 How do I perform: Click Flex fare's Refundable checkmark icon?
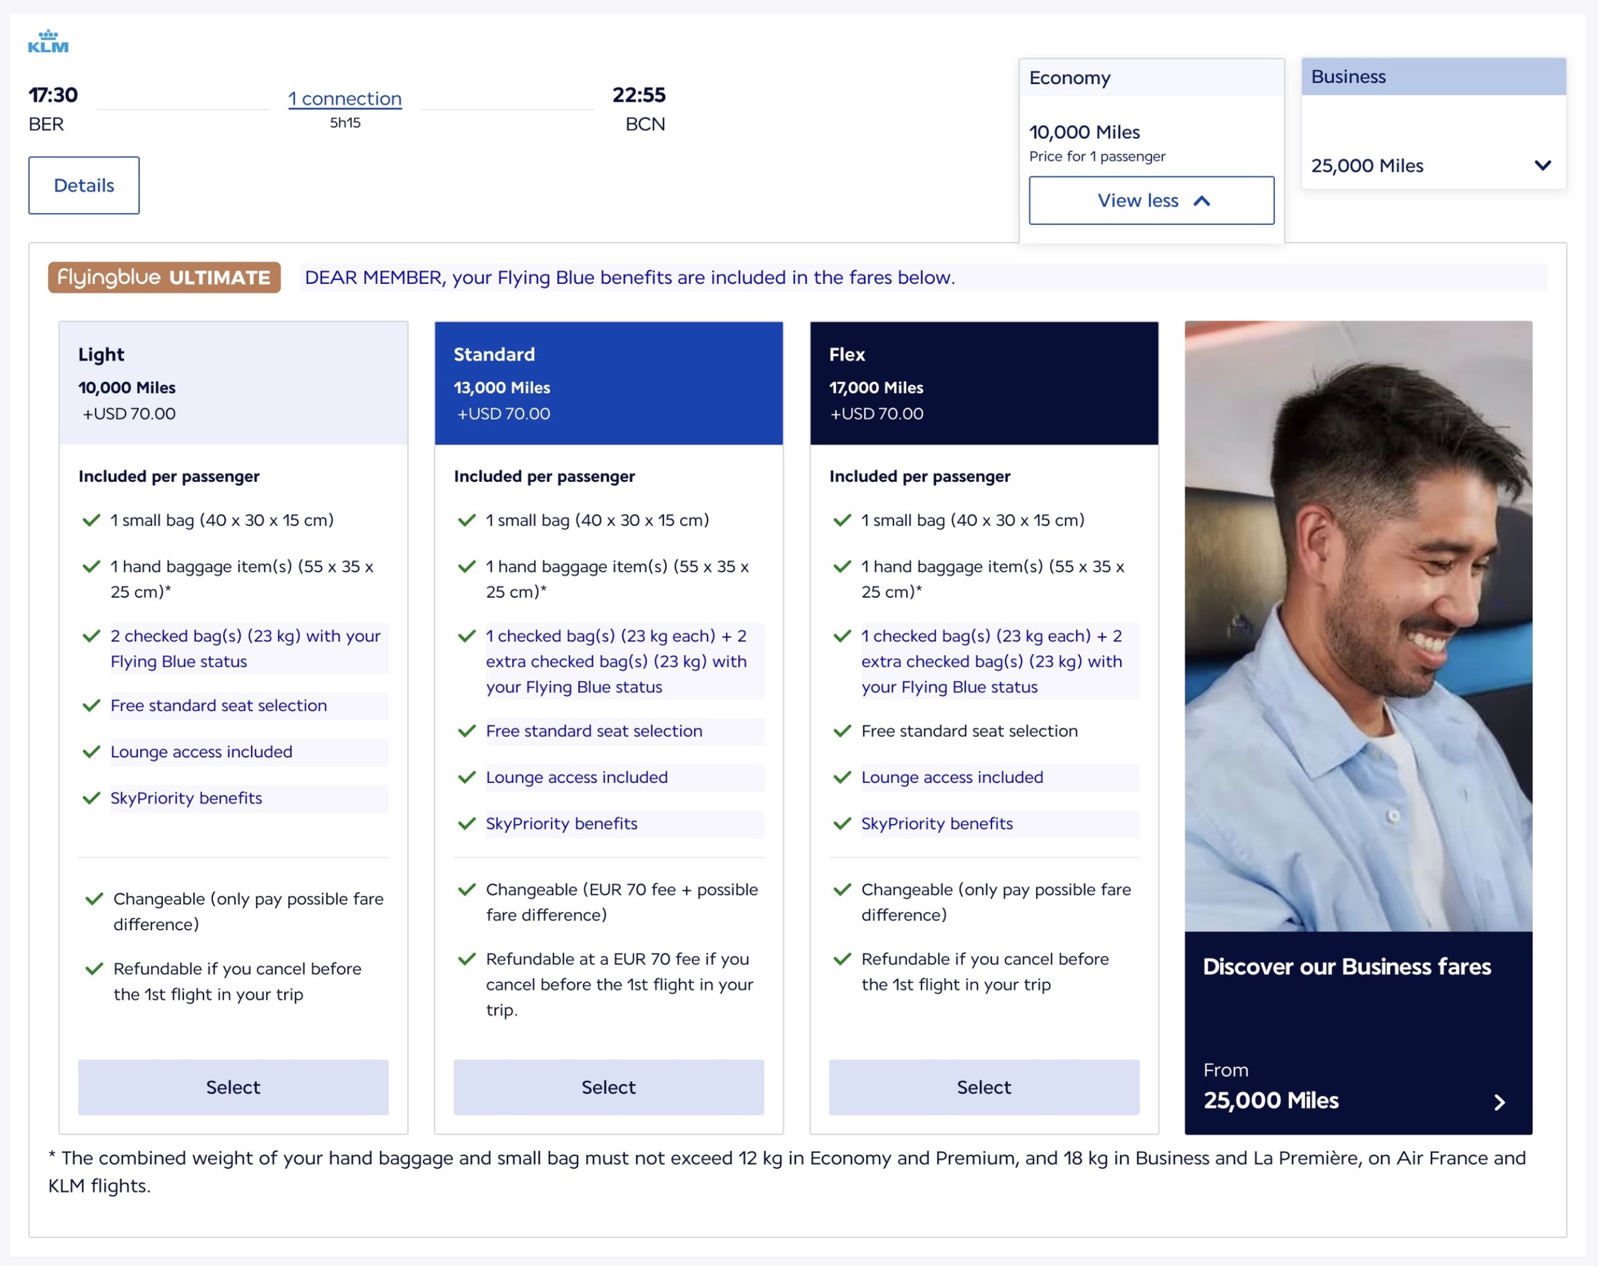click(843, 960)
